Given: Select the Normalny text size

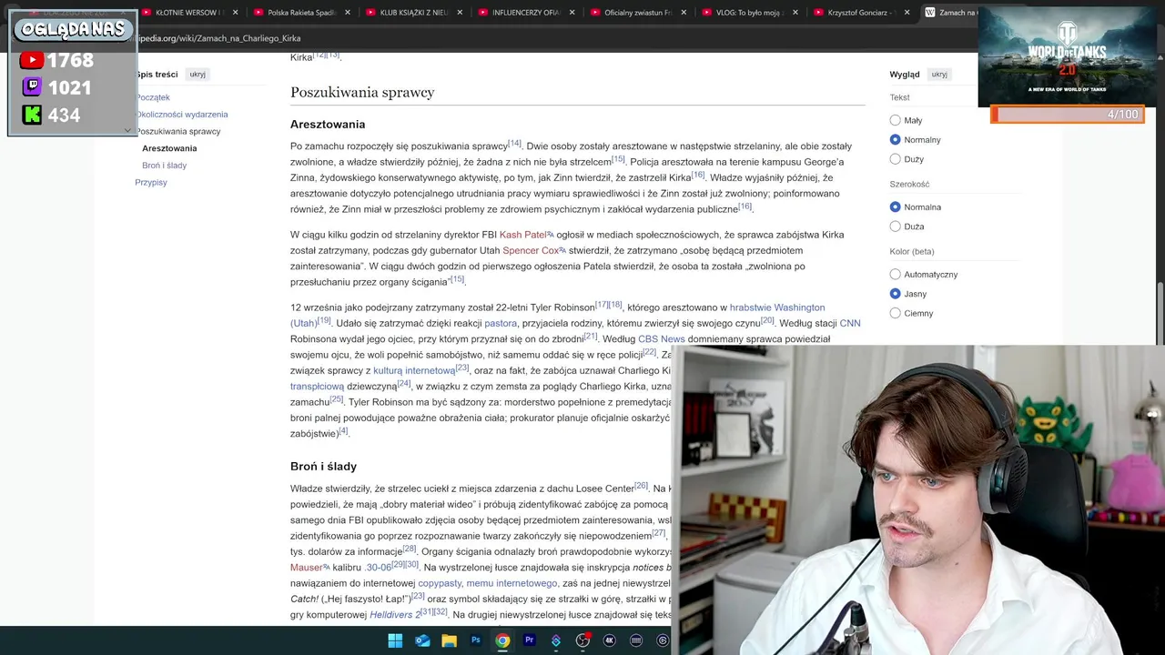Looking at the screenshot, I should [x=895, y=139].
